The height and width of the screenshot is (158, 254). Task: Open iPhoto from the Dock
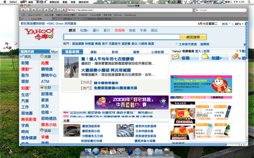coord(104,152)
